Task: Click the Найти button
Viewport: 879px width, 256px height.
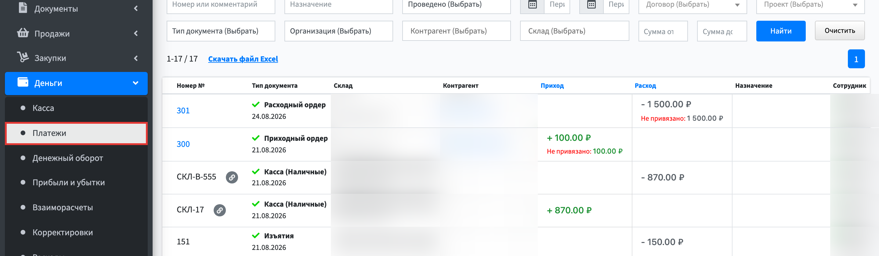Action: point(781,31)
